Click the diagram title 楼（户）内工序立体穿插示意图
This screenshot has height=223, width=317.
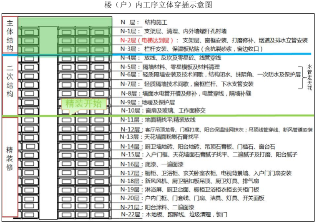tap(158, 5)
